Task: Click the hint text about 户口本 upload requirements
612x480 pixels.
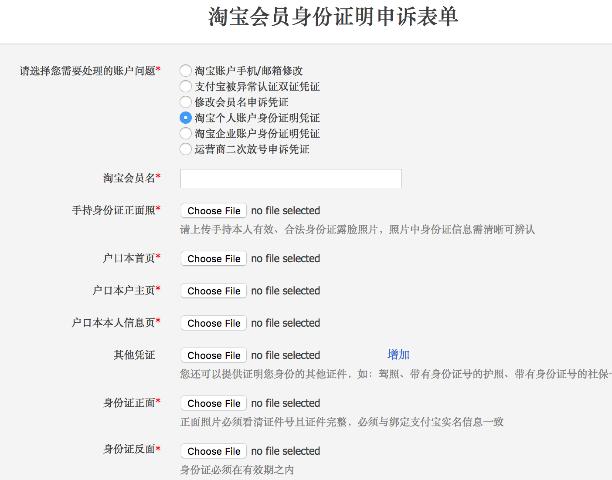Action: coord(358,230)
